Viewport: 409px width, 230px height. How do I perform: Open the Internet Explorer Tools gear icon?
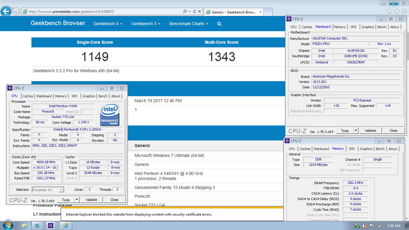tap(404, 11)
